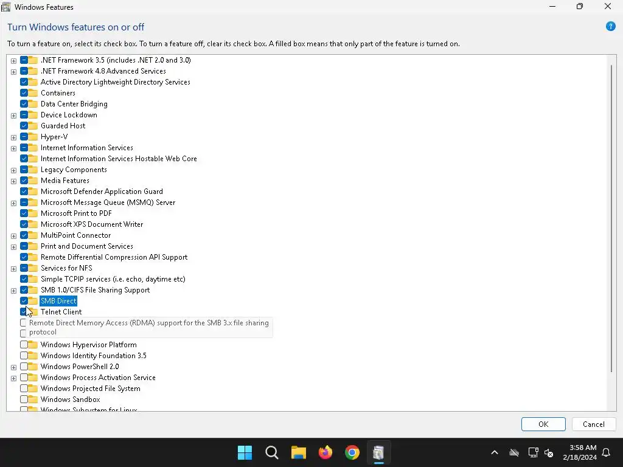623x467 pixels.
Task: Click the features list vertical scrollbar
Action: pos(611,218)
